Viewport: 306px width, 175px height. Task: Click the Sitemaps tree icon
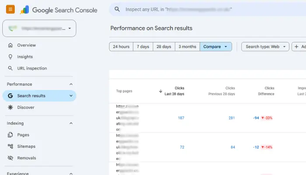click(10, 146)
